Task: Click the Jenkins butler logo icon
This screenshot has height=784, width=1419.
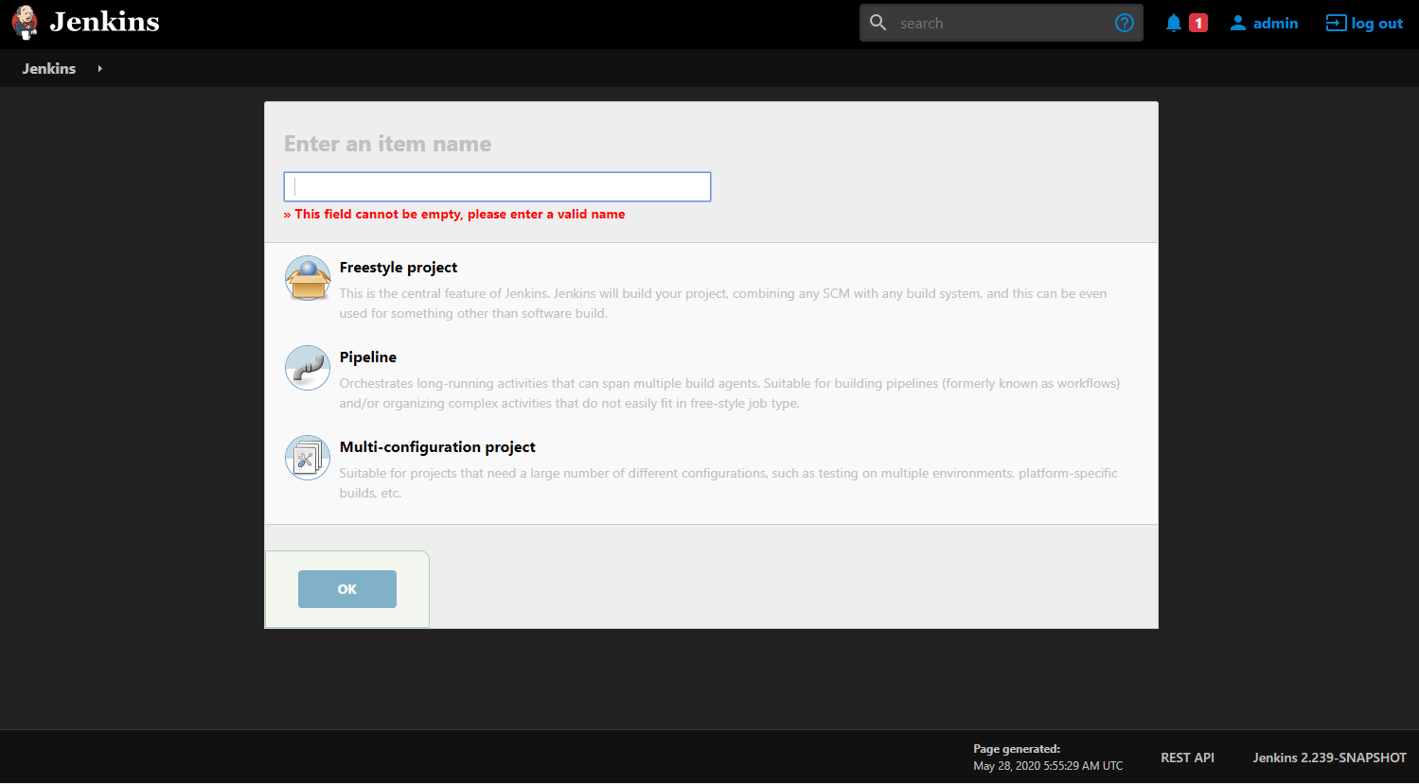Action: (x=26, y=23)
